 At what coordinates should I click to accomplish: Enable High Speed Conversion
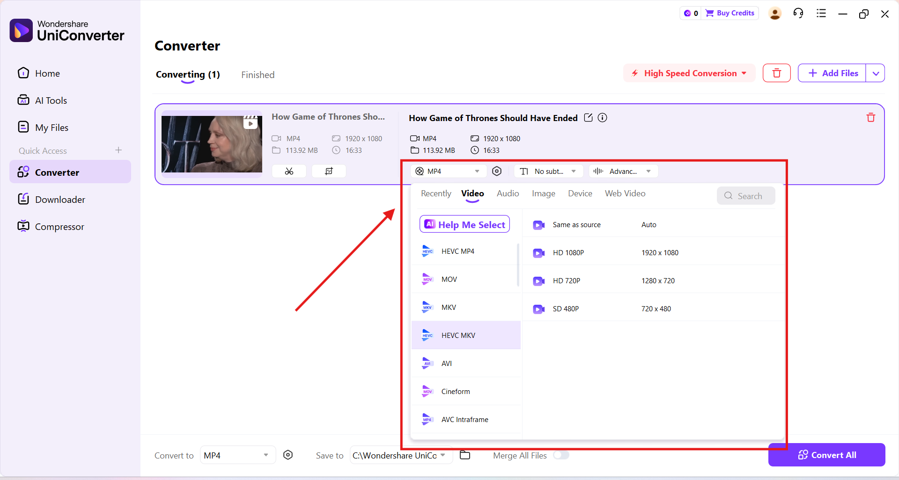pyautogui.click(x=688, y=73)
